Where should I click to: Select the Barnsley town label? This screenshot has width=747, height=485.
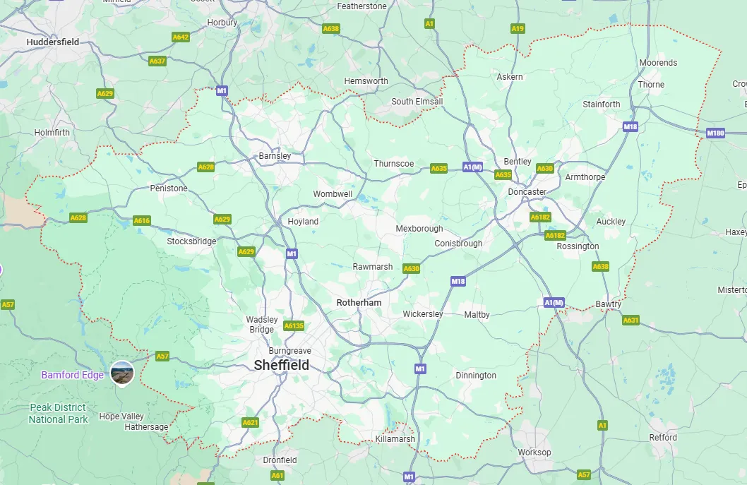pos(275,156)
